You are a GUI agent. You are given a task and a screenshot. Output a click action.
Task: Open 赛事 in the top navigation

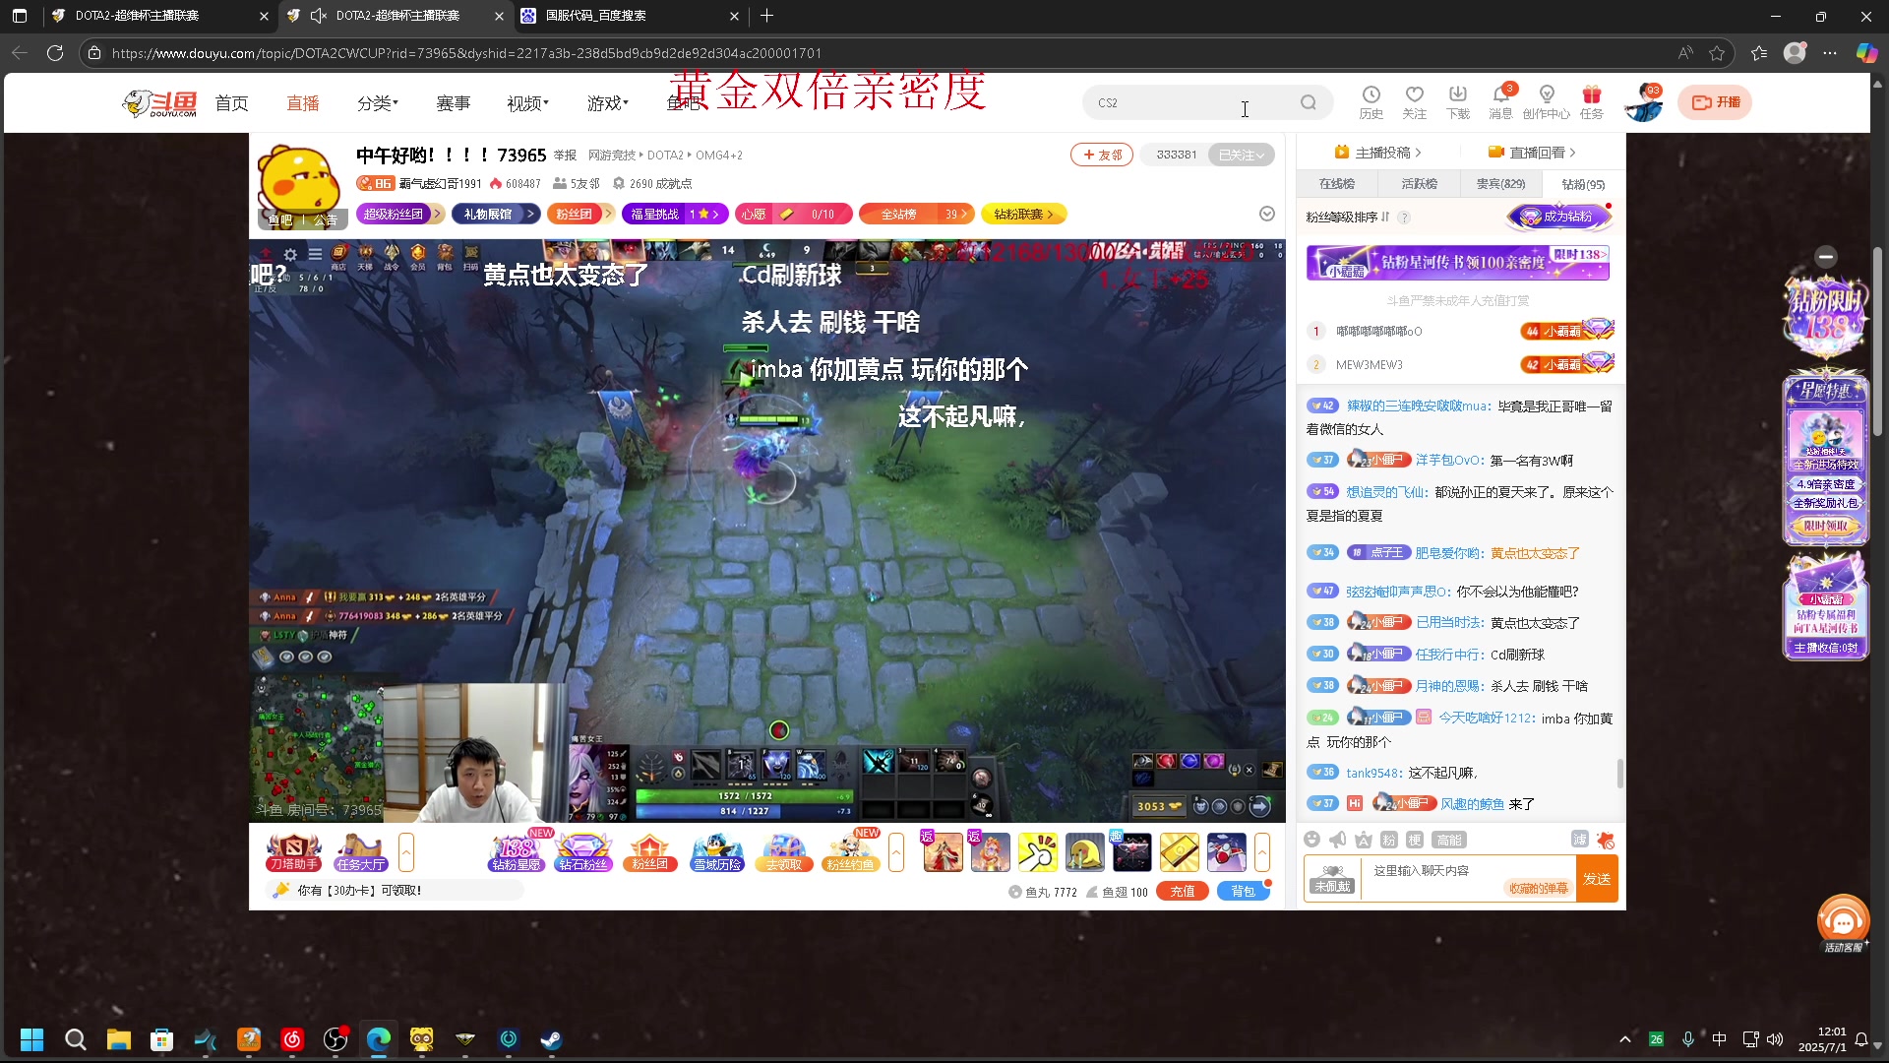pyautogui.click(x=453, y=102)
